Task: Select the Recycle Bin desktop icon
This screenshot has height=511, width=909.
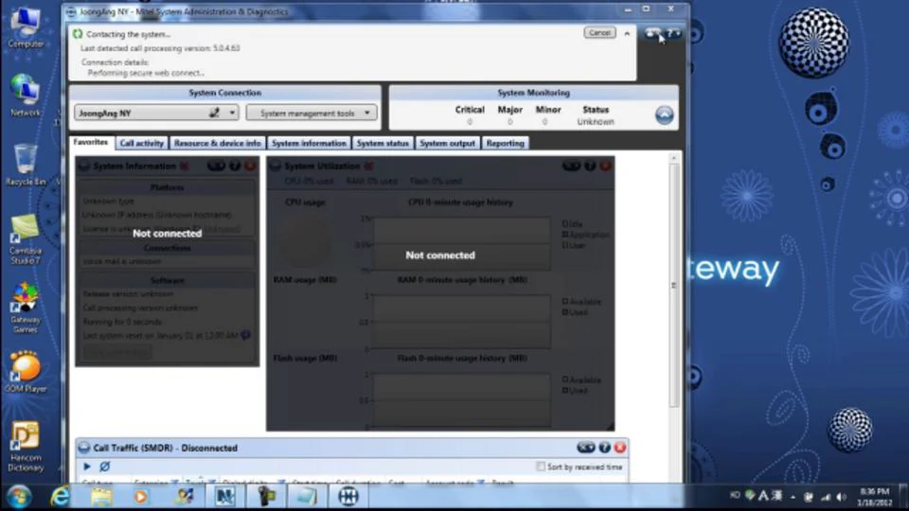Action: 25,166
